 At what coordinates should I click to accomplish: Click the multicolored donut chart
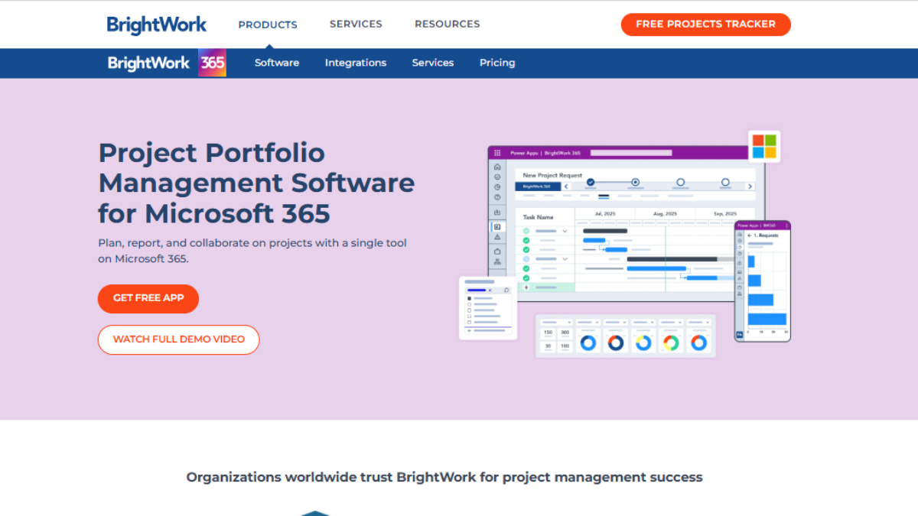[671, 343]
